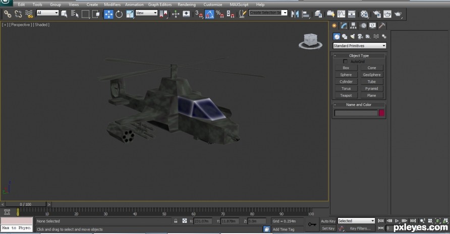Image resolution: width=450 pixels, height=234 pixels.
Task: Open Edit Named Selection Sets
Action: tap(243, 14)
